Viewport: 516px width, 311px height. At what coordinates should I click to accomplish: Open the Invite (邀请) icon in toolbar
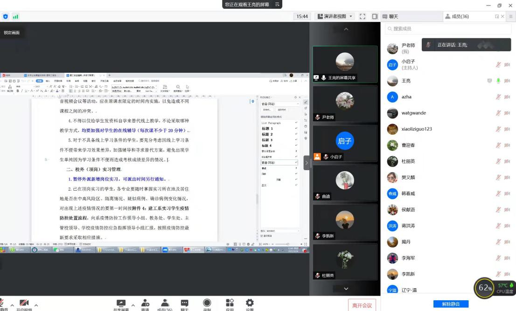[145, 303]
